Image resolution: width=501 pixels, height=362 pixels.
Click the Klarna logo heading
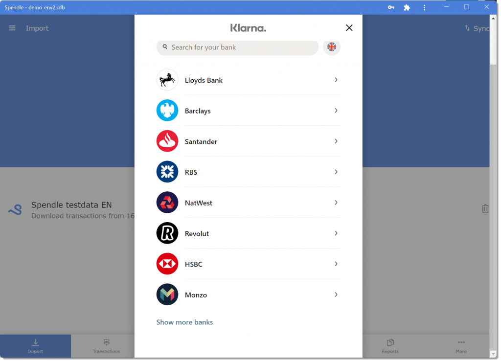(248, 28)
